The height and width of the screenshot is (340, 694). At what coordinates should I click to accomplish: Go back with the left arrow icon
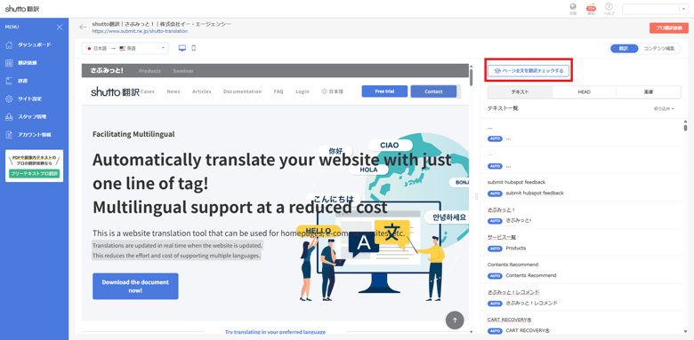point(83,27)
